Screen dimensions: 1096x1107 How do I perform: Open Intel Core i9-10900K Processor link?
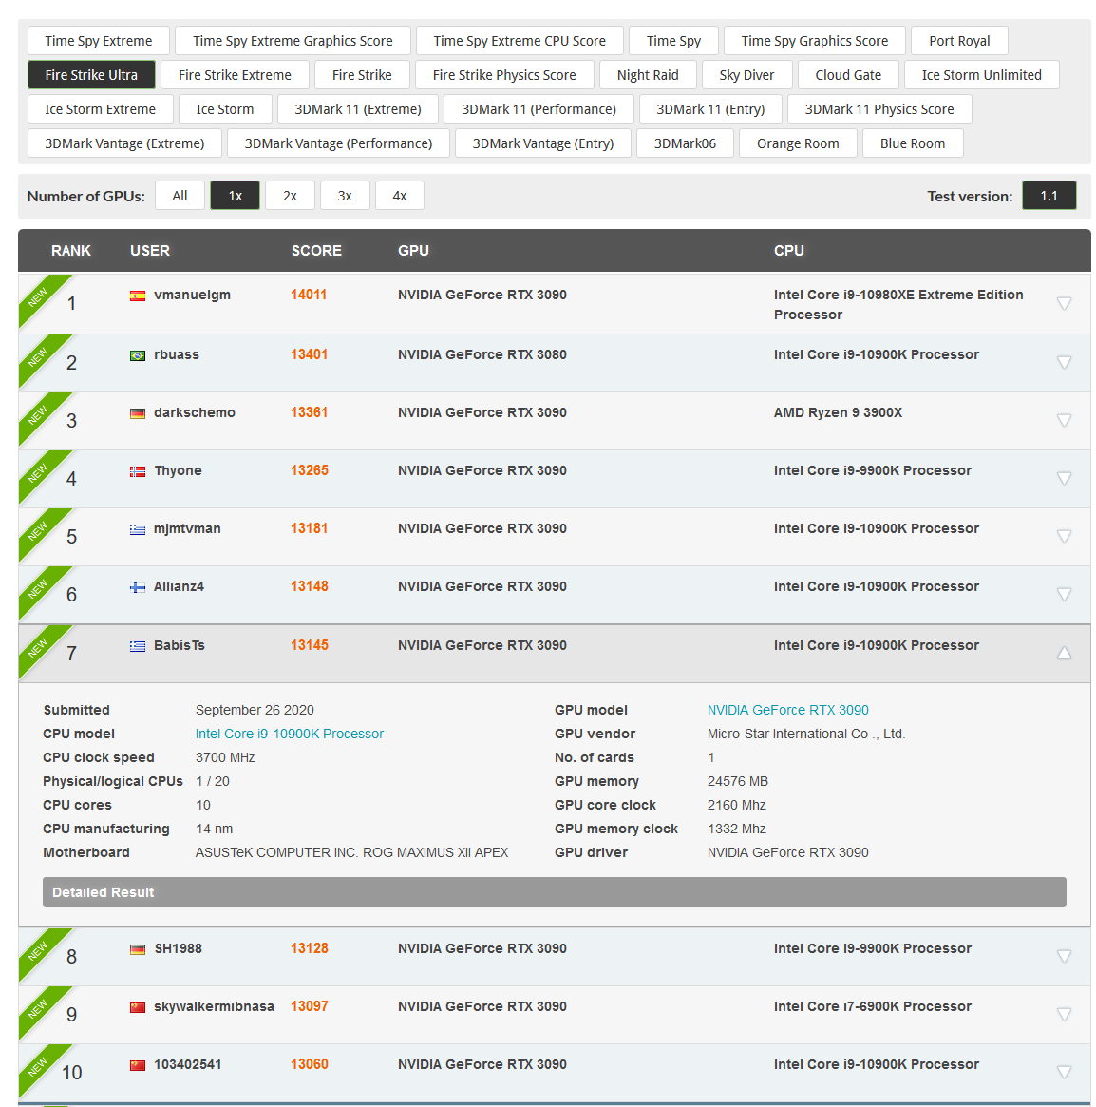click(290, 734)
